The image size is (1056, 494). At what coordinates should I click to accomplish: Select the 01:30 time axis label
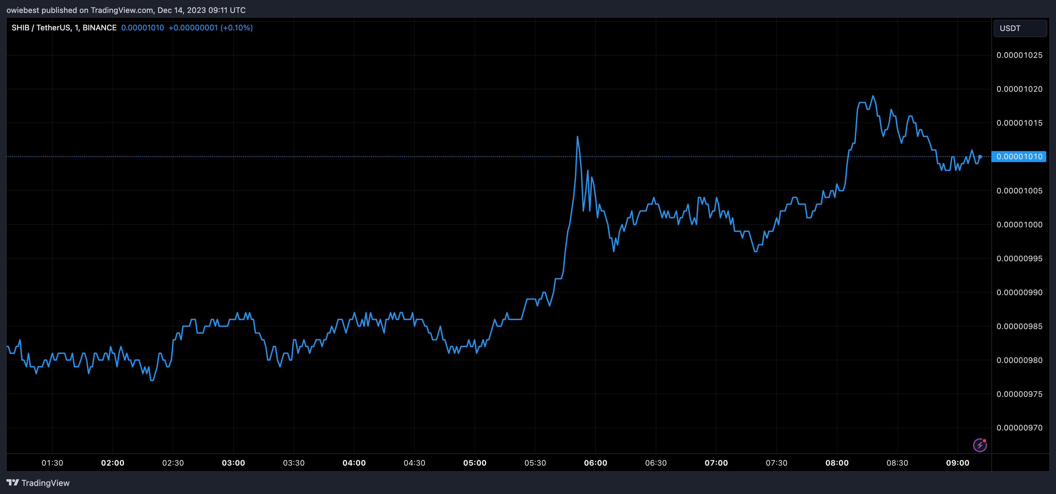pyautogui.click(x=52, y=463)
